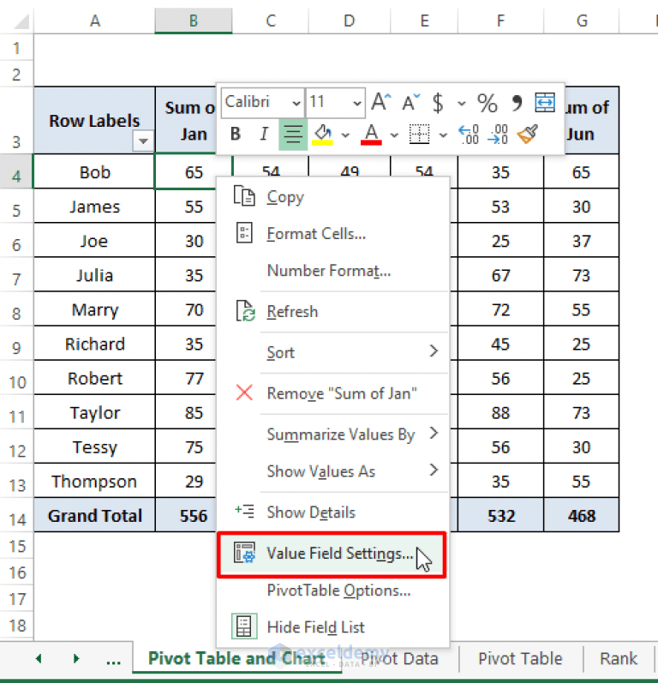Viewport: 658px width, 683px height.
Task: Open the Calibri font name dropdown
Action: coord(296,103)
